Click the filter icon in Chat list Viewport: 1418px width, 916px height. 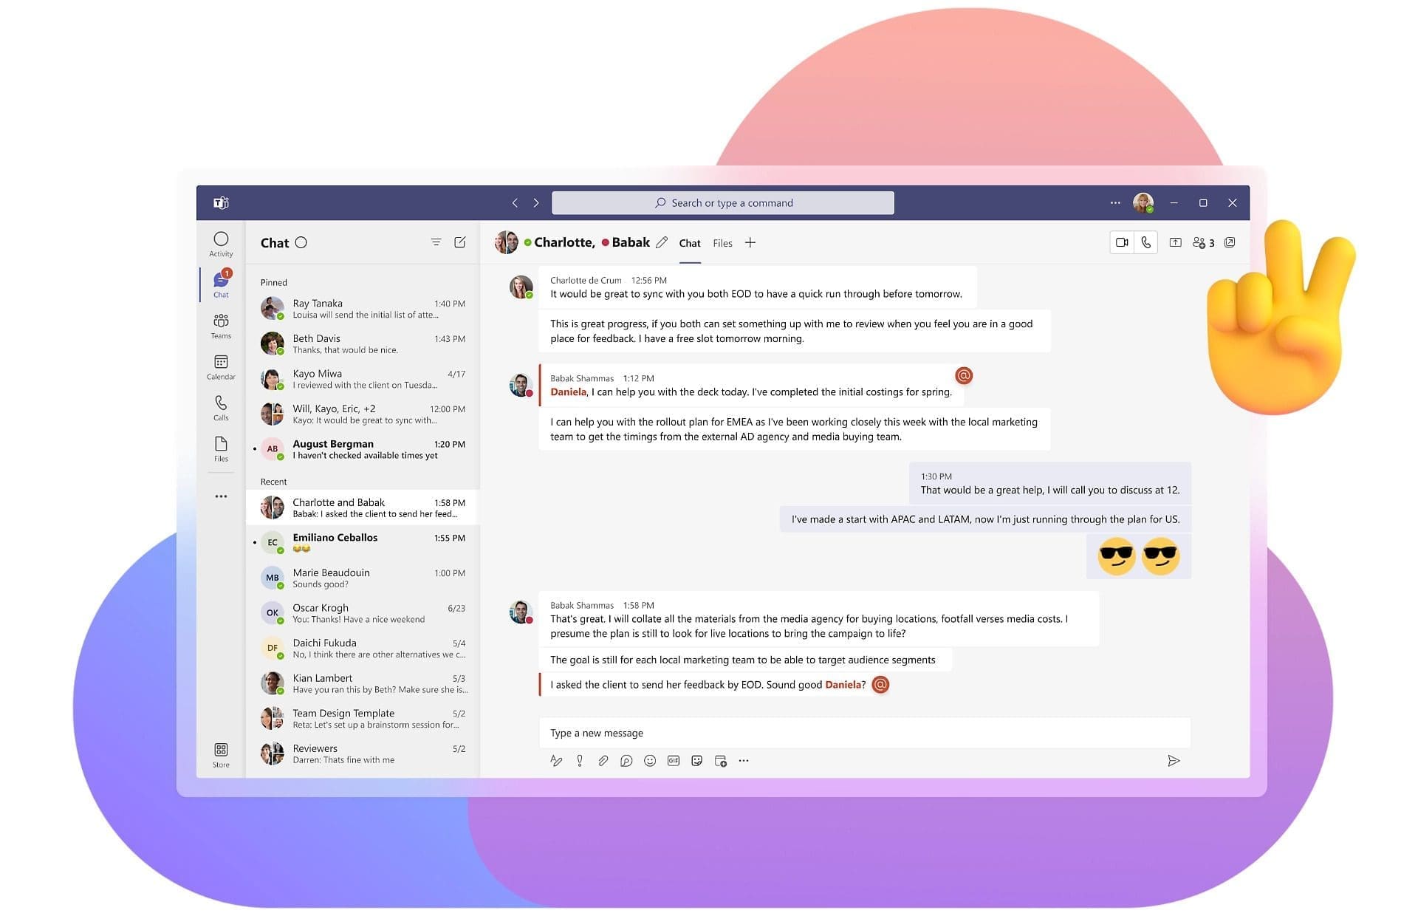tap(435, 243)
